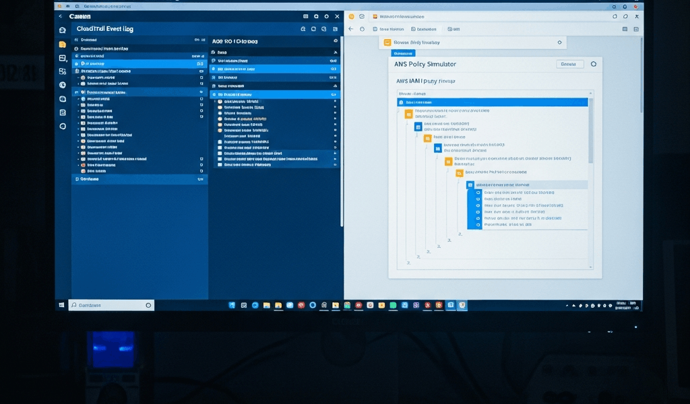Click the dark app's vertical scrollbar beside the browser
Image resolution: width=690 pixels, height=404 pixels.
point(342,132)
